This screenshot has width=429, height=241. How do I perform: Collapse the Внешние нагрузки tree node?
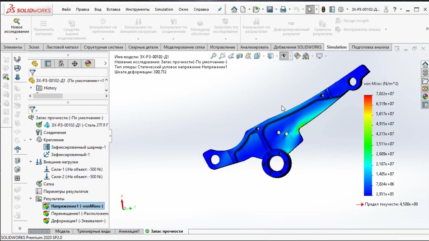pos(31,162)
